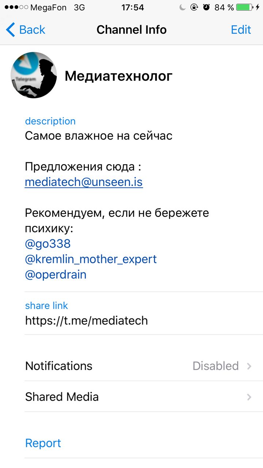
Task: Tap the rotation lock status icon
Action: 194,7
